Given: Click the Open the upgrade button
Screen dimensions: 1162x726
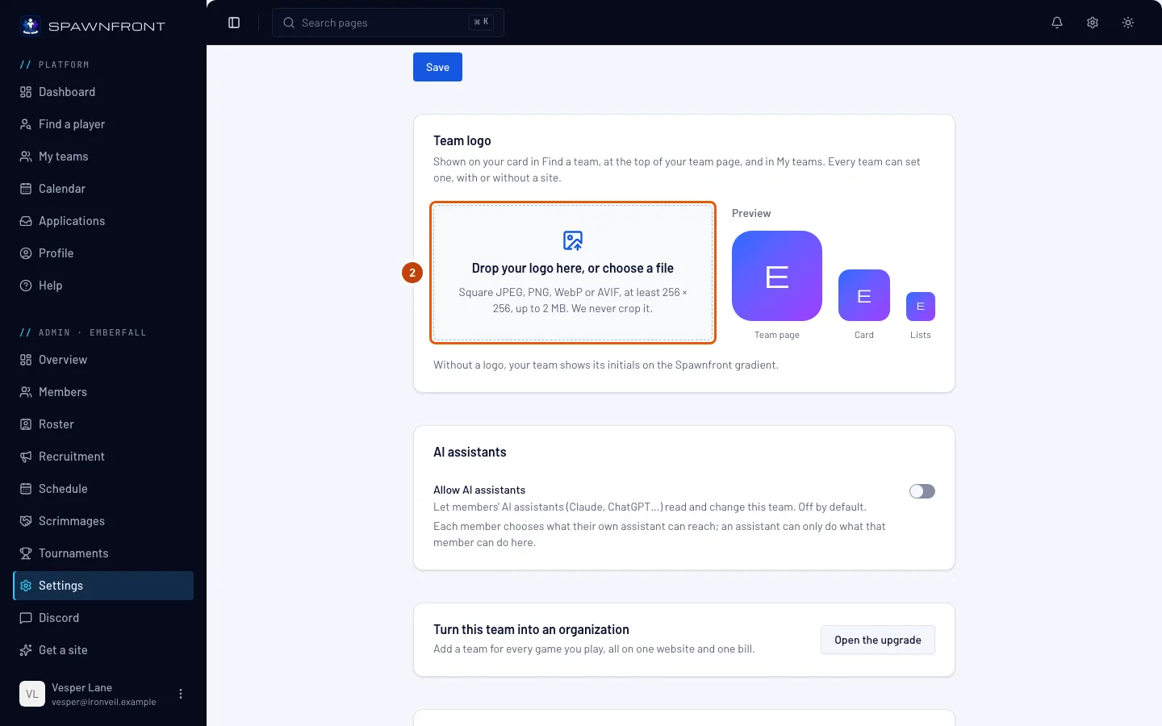Looking at the screenshot, I should point(878,640).
